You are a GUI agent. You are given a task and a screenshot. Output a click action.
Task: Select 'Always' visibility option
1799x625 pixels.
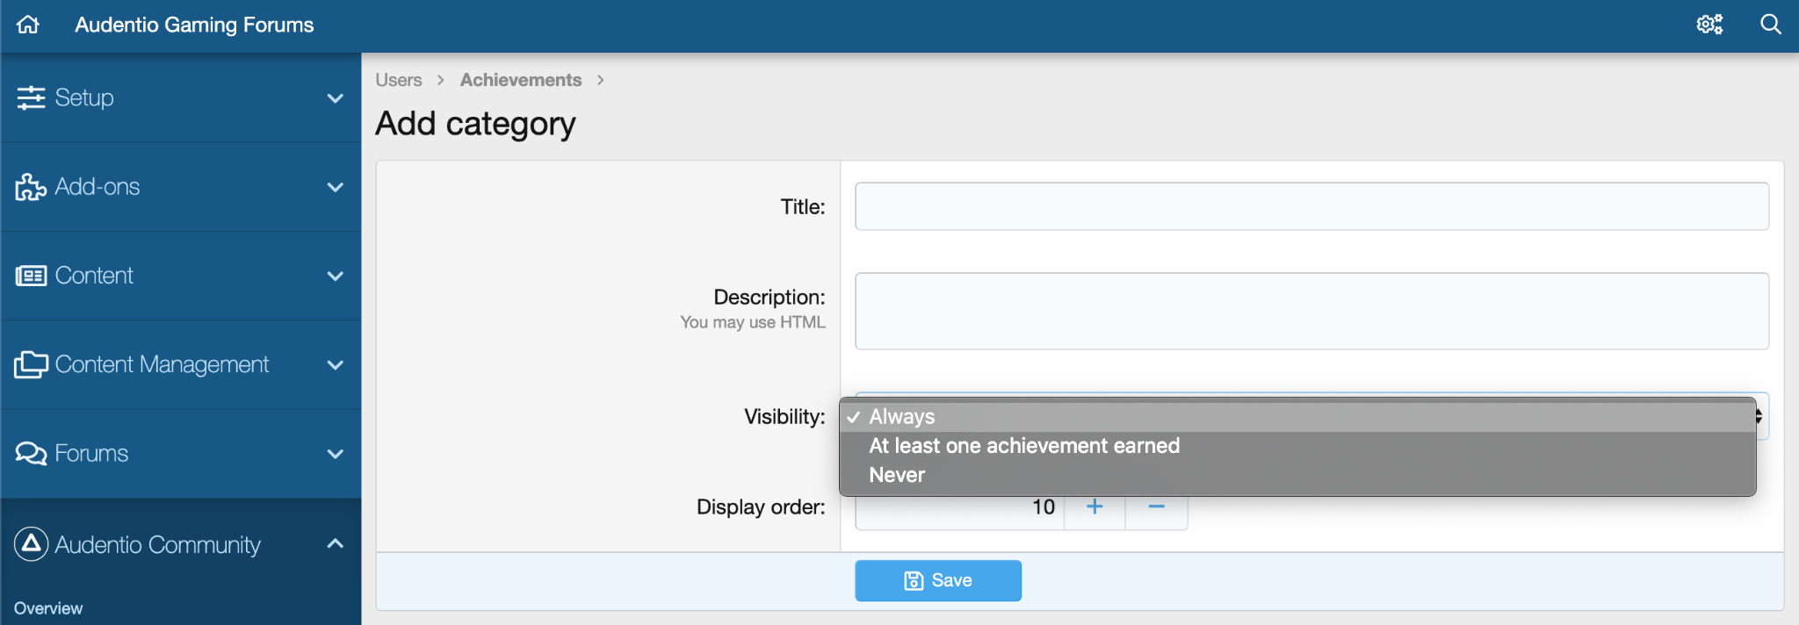pyautogui.click(x=902, y=417)
